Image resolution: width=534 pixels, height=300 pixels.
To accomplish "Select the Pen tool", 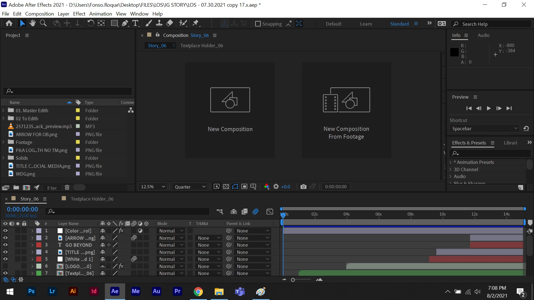I will coord(125,23).
